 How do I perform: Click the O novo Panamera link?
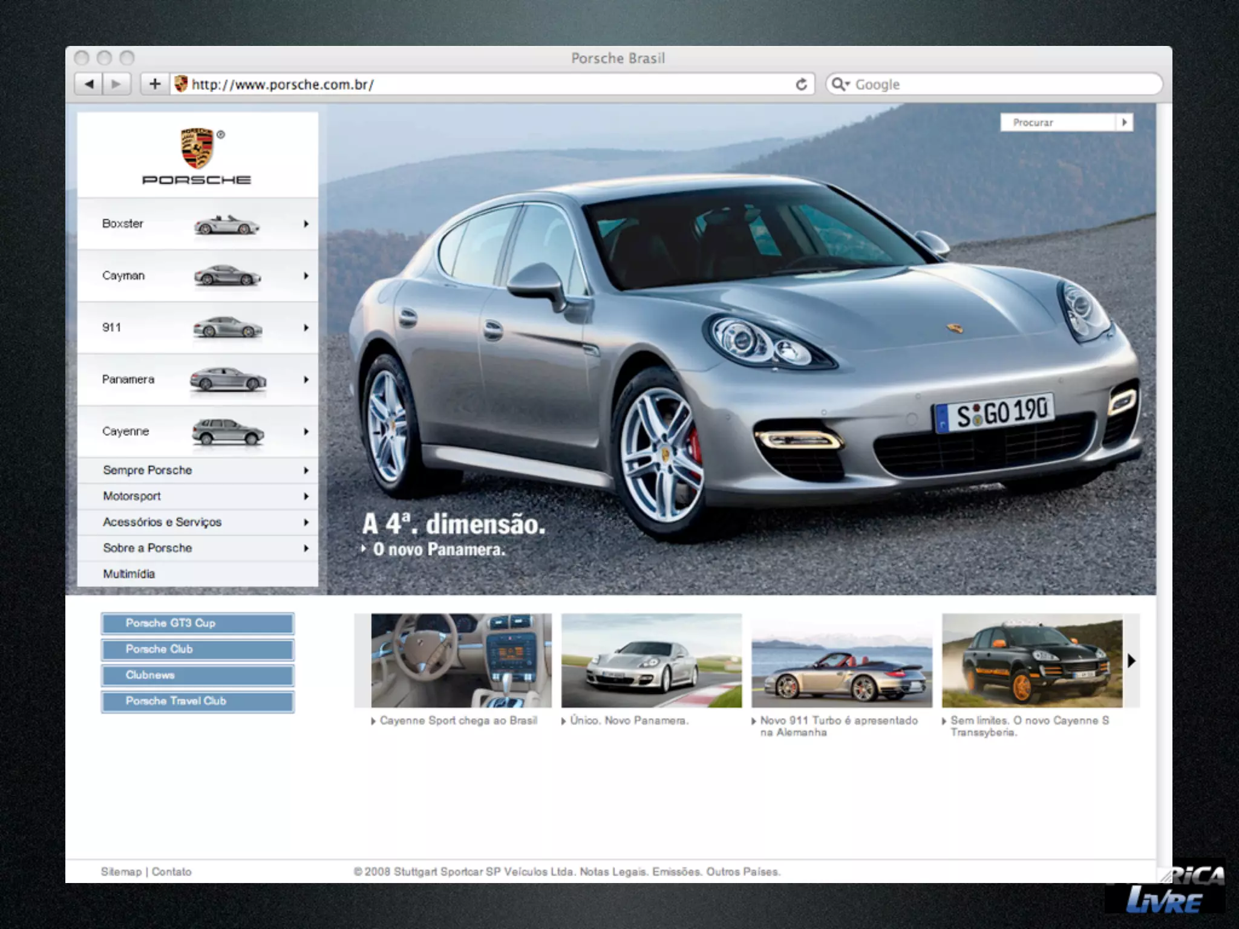439,549
